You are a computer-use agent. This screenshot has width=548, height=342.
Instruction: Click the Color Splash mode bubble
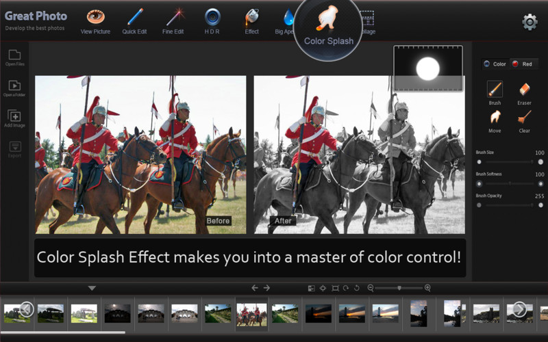click(x=328, y=29)
